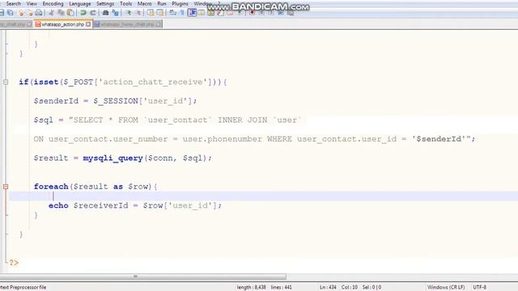The image size is (518, 291).
Task: Undo with the green arrow icon
Action: coord(83,13)
